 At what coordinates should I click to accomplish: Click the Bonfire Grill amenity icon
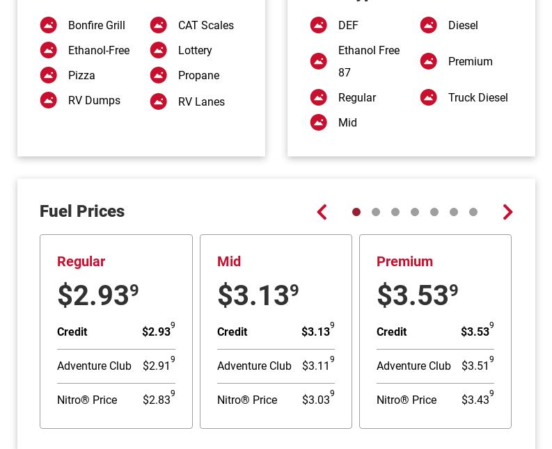point(49,25)
